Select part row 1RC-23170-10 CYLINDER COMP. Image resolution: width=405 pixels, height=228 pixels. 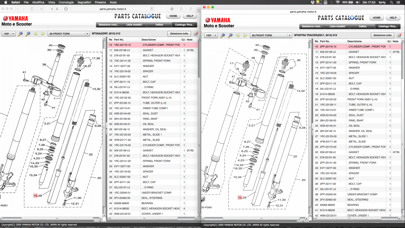point(152,45)
